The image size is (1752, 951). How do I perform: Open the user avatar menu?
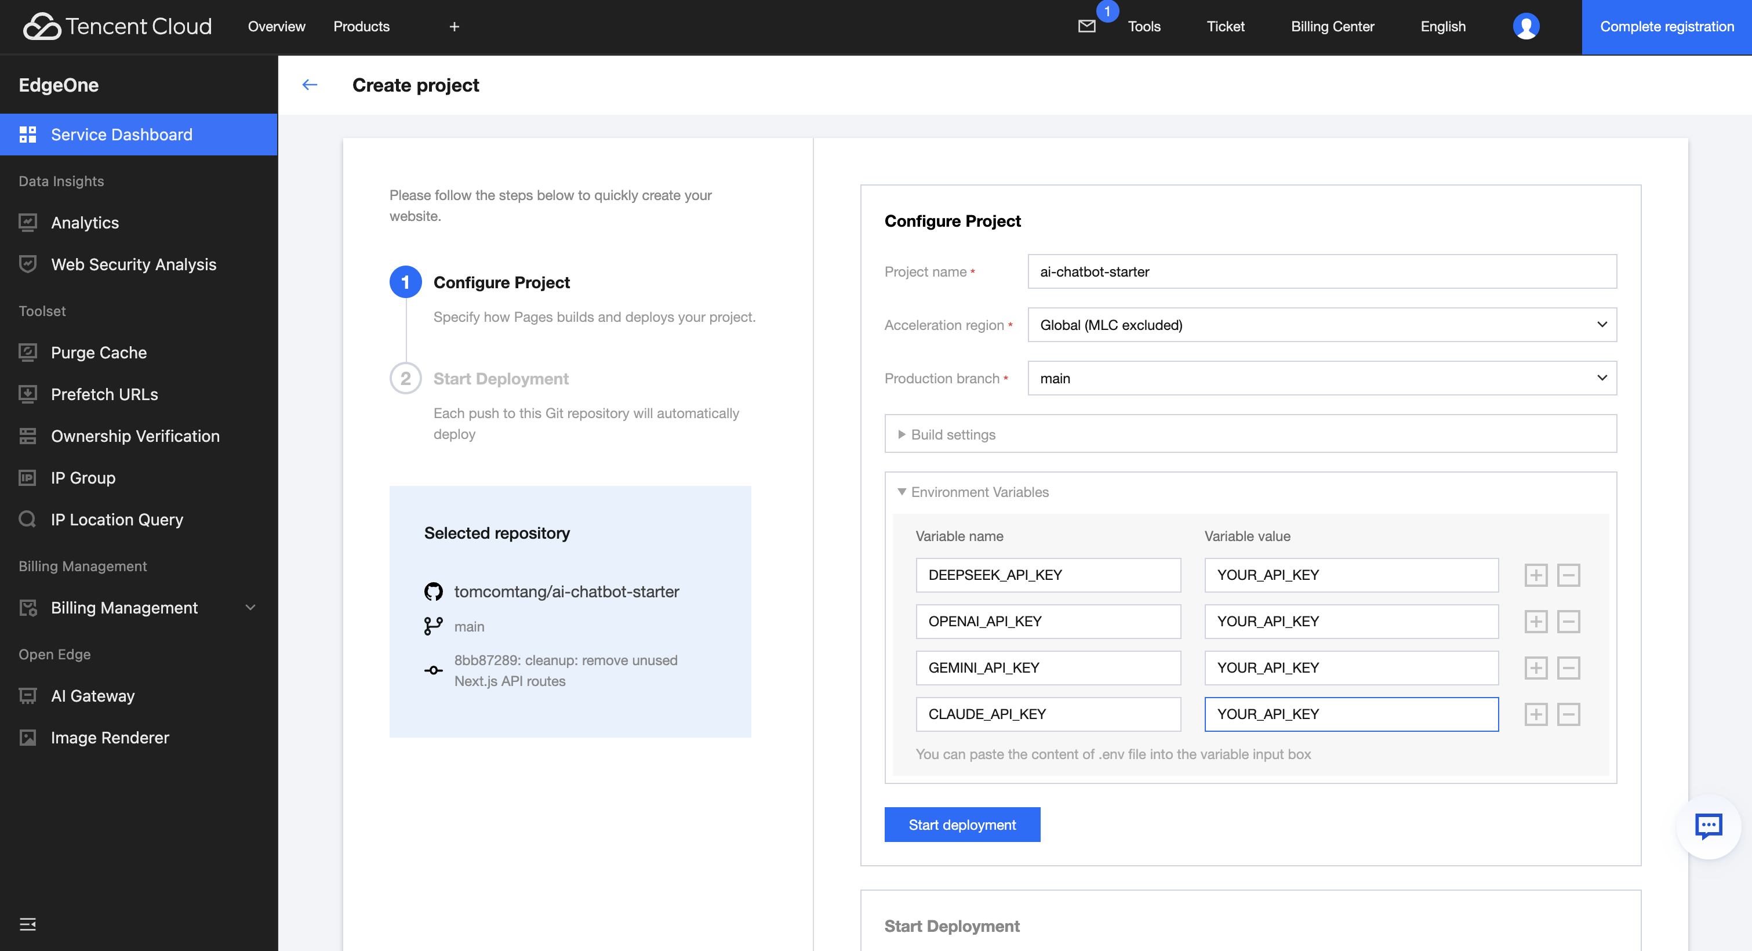point(1525,27)
